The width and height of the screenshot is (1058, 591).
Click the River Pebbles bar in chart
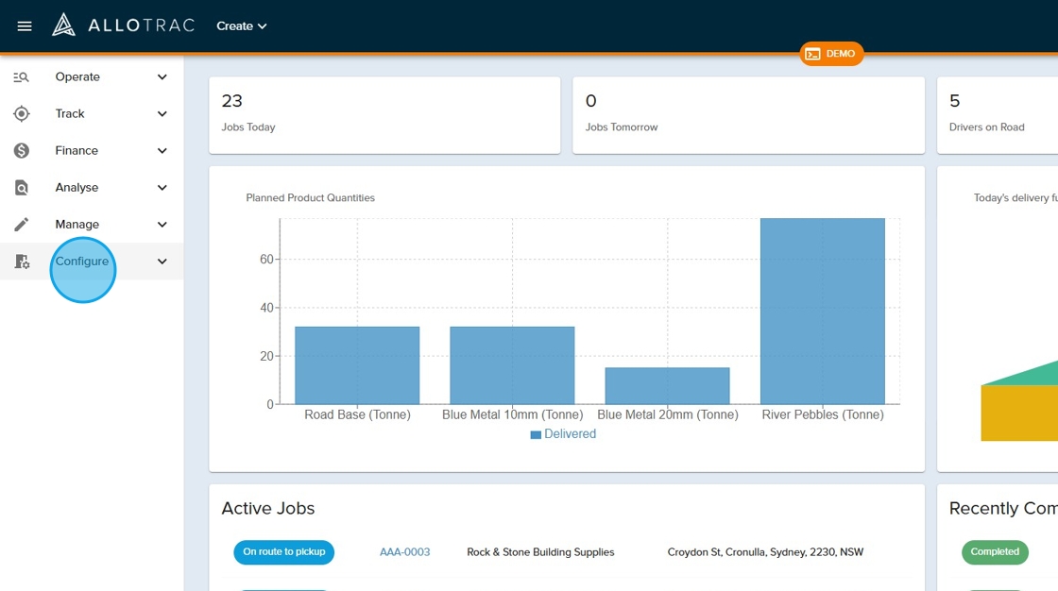coord(822,312)
